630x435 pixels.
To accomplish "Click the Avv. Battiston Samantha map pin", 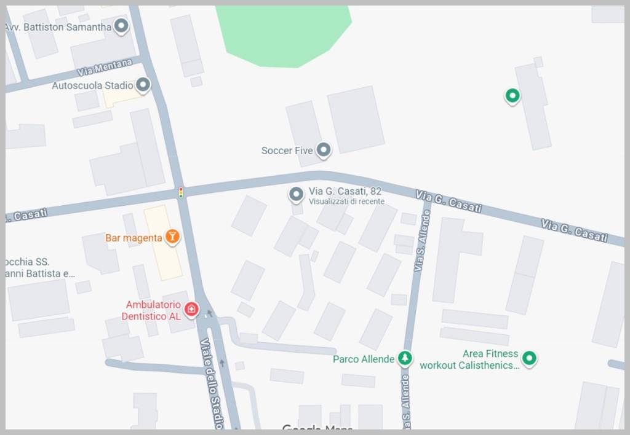I will [121, 26].
